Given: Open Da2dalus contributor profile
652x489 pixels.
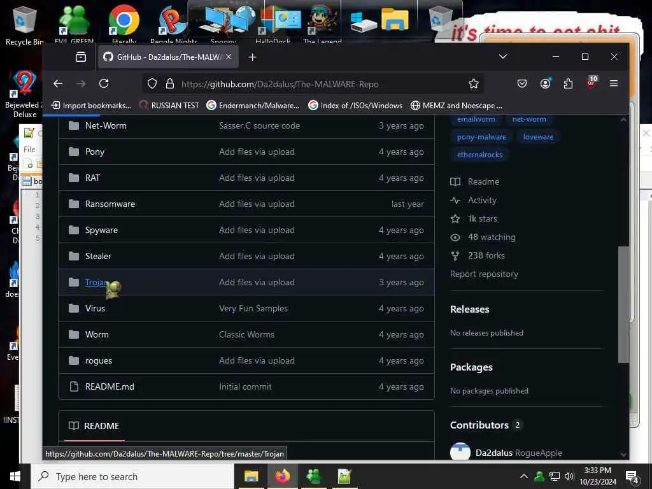Looking at the screenshot, I should [x=493, y=453].
